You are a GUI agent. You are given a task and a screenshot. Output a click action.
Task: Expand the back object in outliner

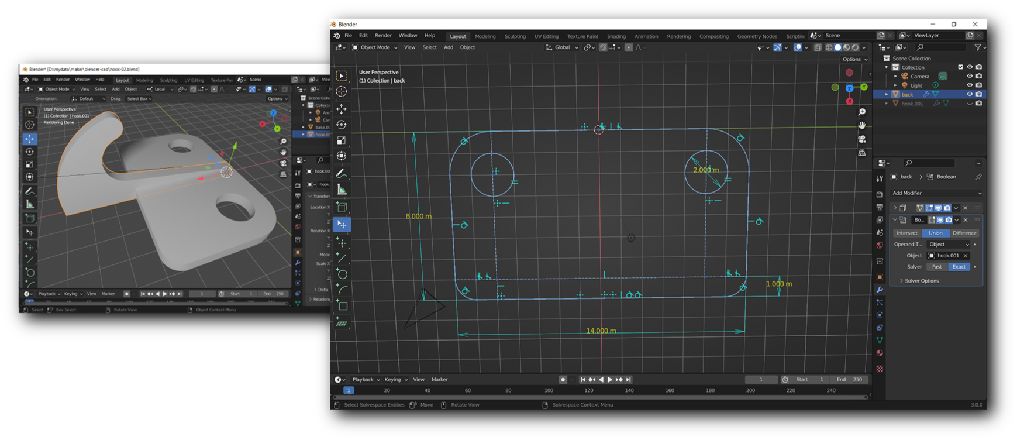coord(887,94)
